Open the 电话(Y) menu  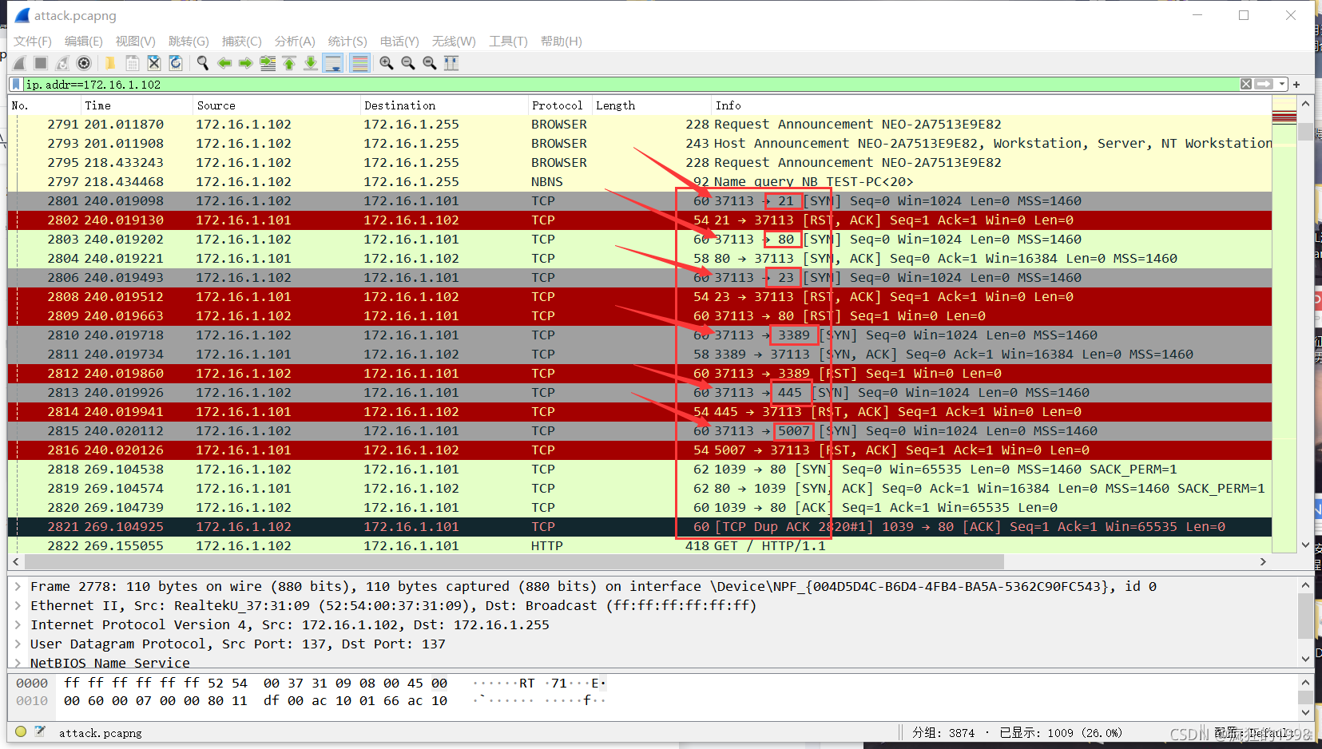pyautogui.click(x=399, y=41)
